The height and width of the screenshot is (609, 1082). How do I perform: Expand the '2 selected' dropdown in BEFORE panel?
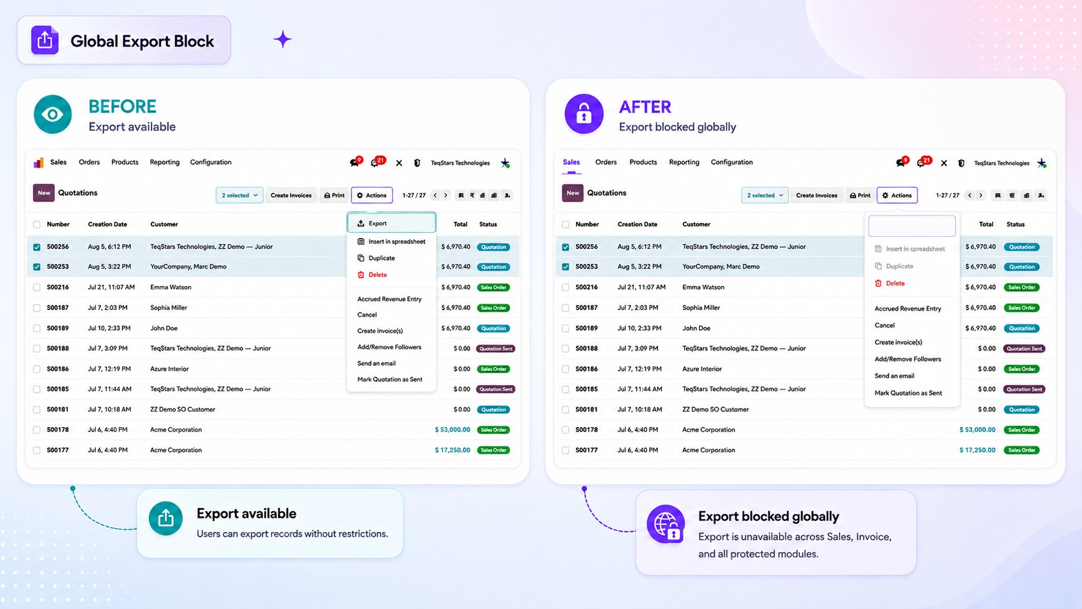(239, 195)
